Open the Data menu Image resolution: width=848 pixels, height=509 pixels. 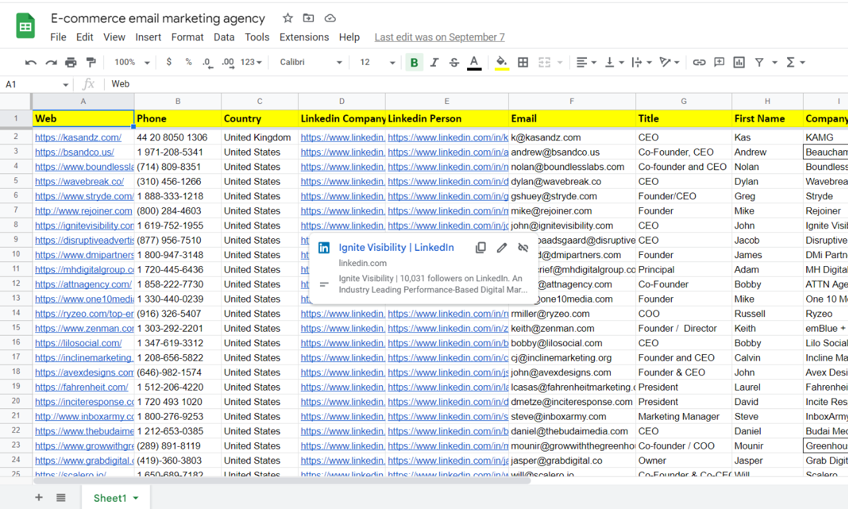(224, 37)
